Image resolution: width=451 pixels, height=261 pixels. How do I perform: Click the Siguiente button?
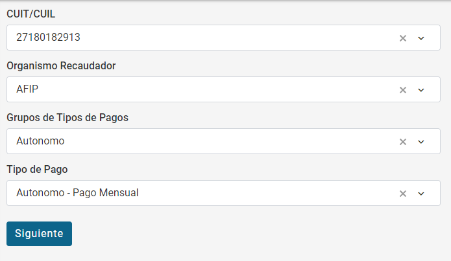pyautogui.click(x=39, y=234)
